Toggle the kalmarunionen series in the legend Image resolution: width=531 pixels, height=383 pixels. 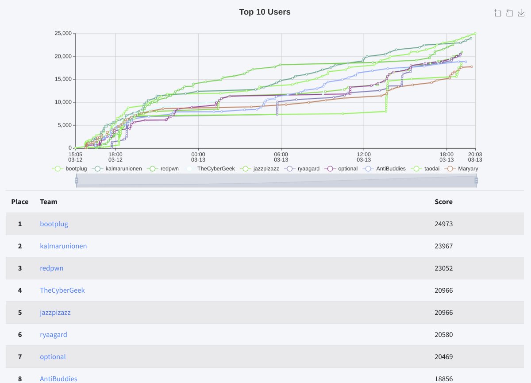point(124,169)
